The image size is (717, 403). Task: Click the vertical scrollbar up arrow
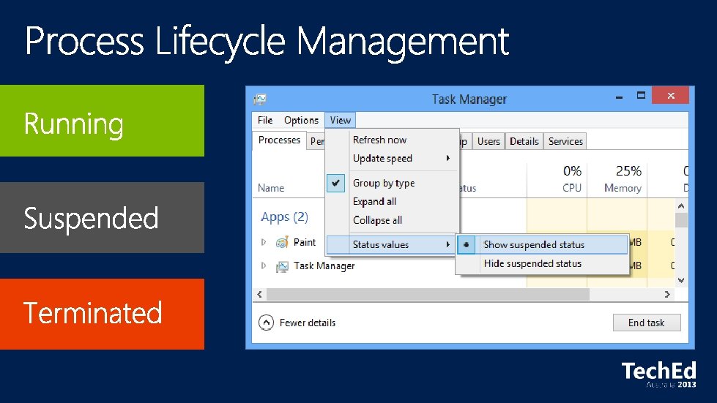[x=681, y=206]
